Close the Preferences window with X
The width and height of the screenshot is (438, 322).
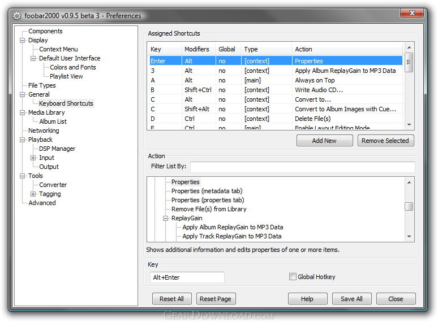[x=412, y=13]
